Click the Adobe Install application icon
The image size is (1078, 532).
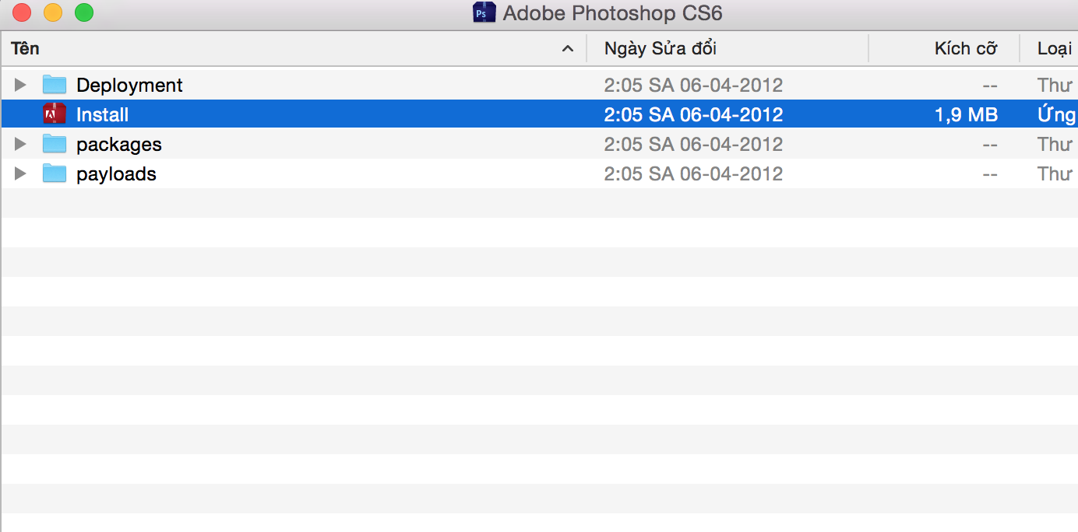click(55, 114)
